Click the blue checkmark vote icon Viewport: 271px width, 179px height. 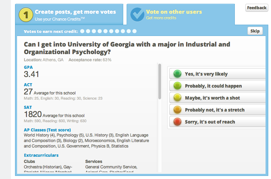(137, 15)
